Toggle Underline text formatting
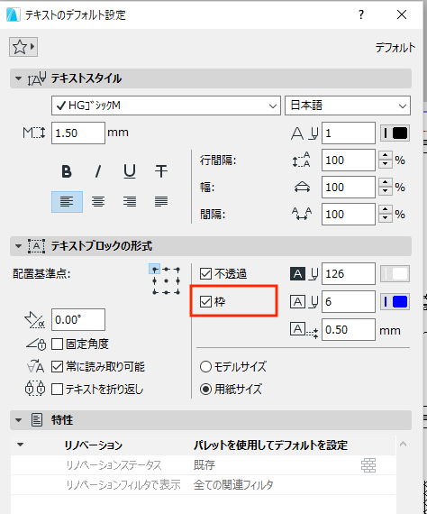Image resolution: width=427 pixels, height=514 pixels. (130, 171)
